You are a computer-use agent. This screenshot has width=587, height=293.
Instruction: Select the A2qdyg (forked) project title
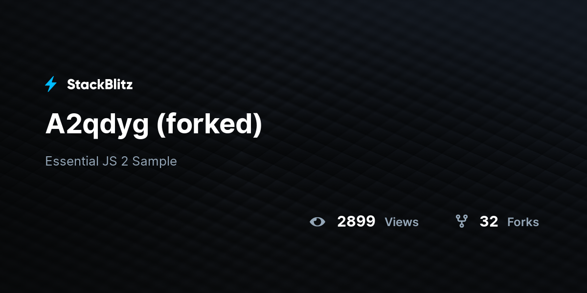pyautogui.click(x=154, y=125)
